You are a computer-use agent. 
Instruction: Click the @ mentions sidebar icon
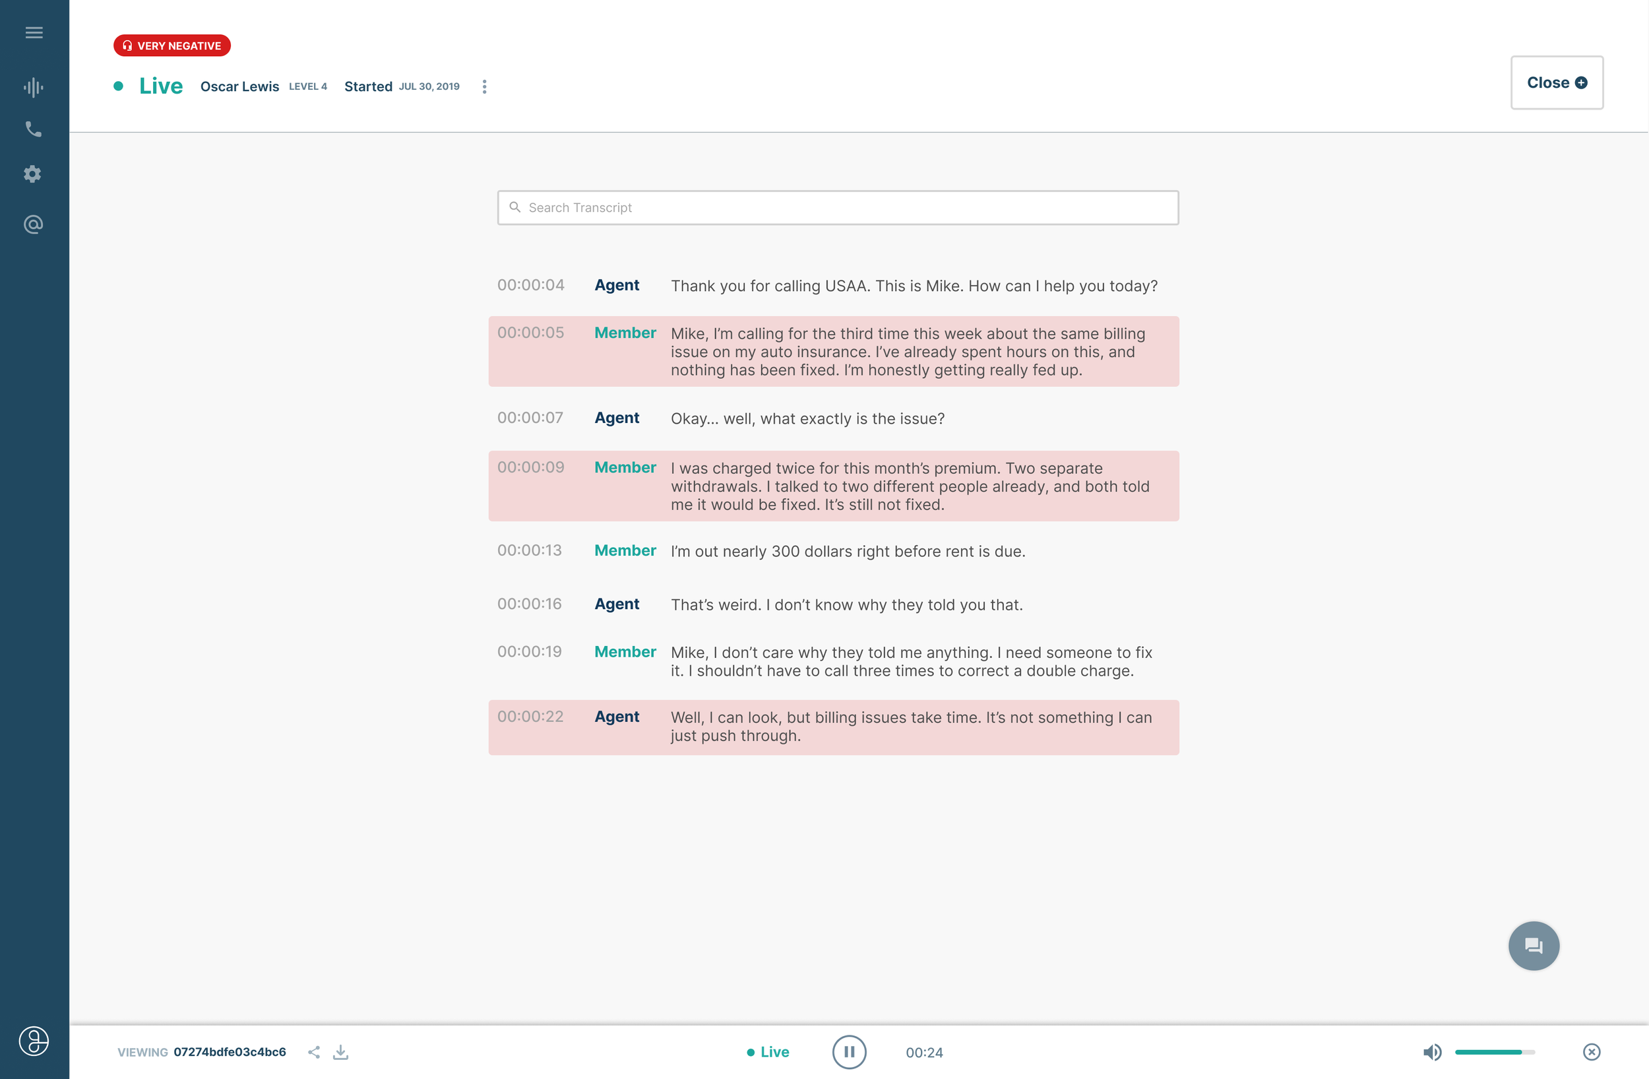click(33, 224)
